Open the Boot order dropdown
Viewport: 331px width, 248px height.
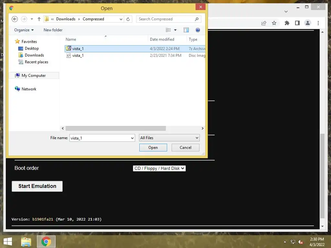pos(159,168)
